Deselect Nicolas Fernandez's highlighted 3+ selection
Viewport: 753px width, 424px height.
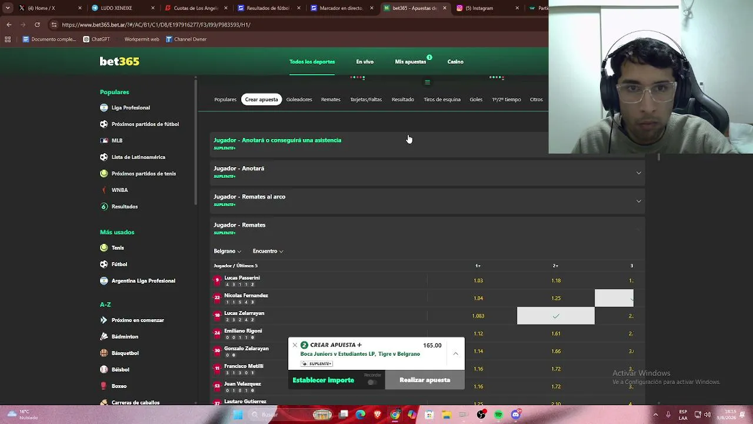614,298
